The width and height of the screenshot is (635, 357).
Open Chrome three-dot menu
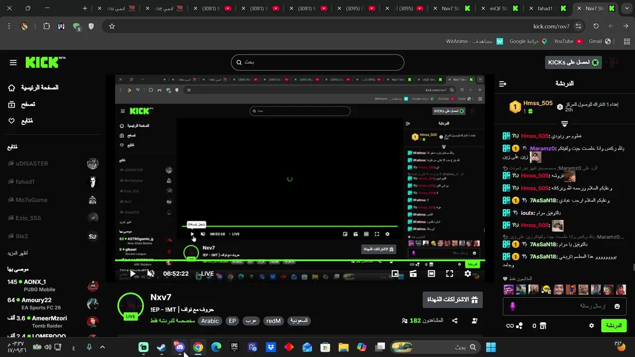[x=9, y=26]
